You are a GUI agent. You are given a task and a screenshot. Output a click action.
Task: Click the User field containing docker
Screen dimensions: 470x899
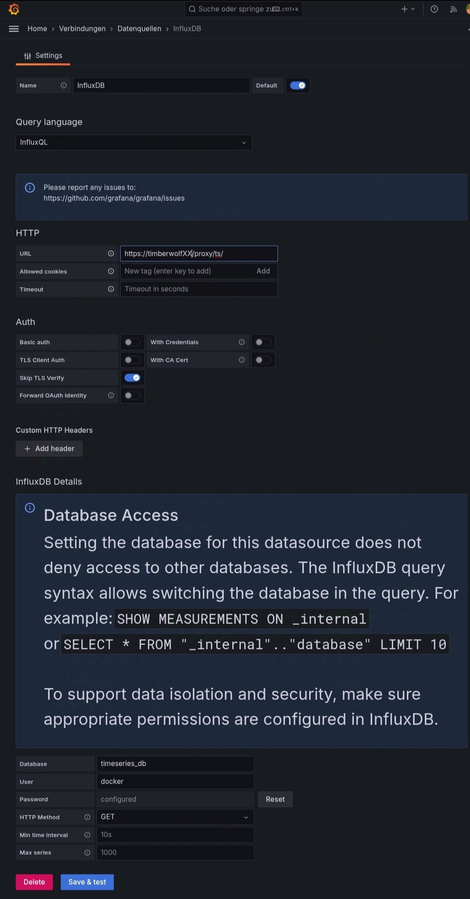point(175,781)
